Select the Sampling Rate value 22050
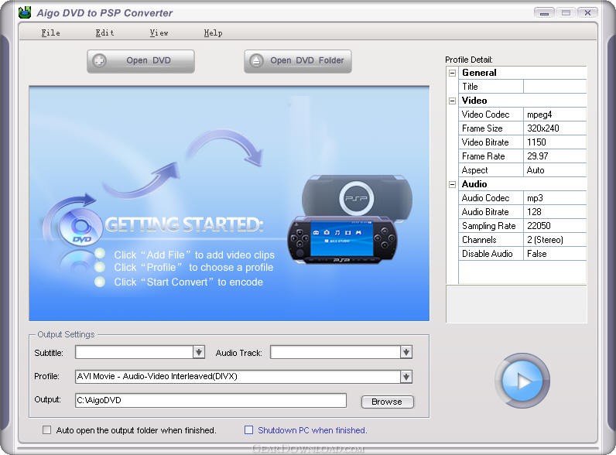This screenshot has width=616, height=455. click(555, 226)
